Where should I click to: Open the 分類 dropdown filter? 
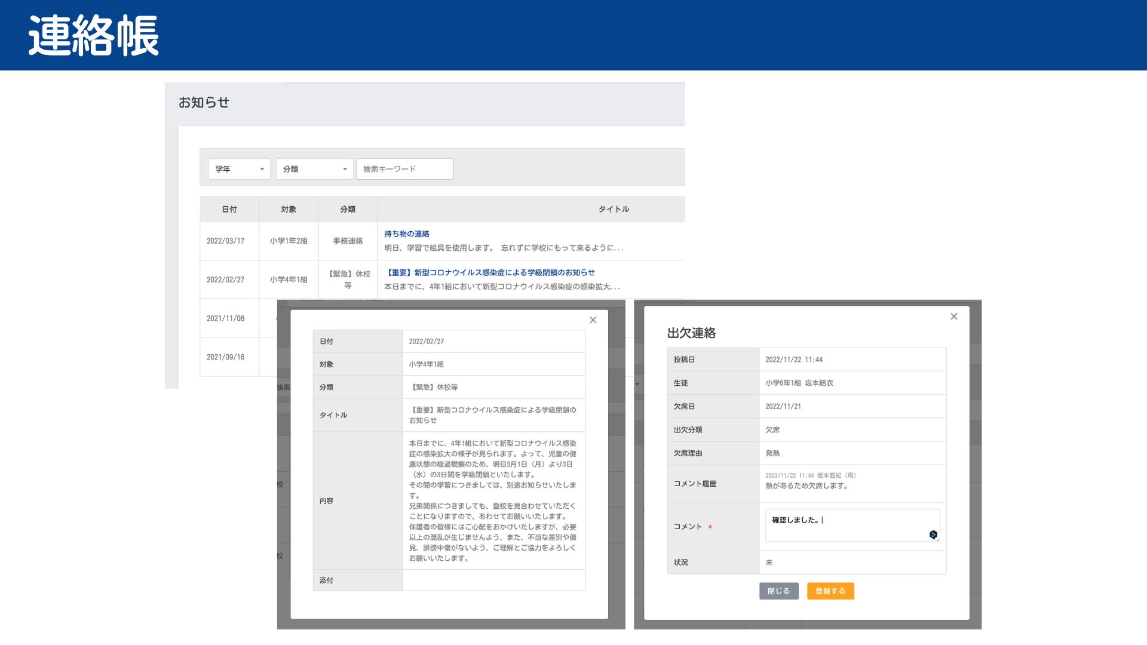[x=314, y=169]
